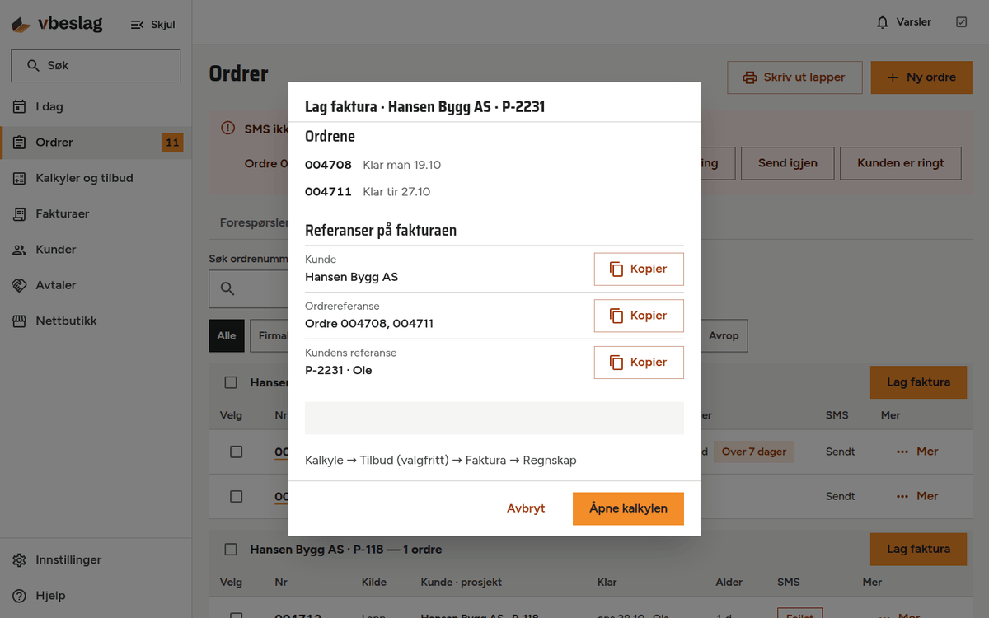
Task: Click the text Ordre 004708, 004711
Action: 369,324
